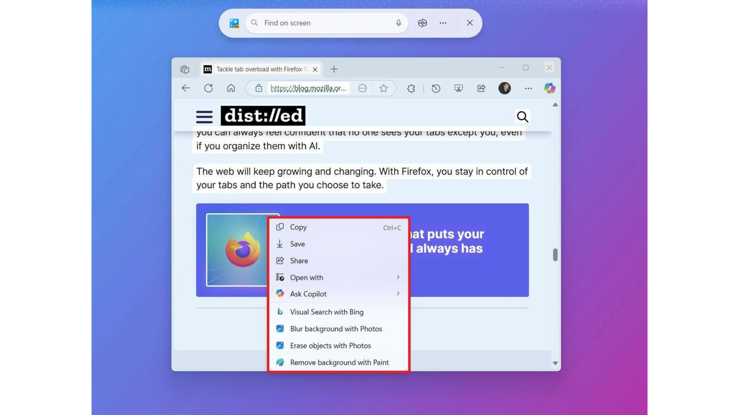Open the dist://ed hamburger menu
This screenshot has width=739, height=415.
[x=204, y=116]
